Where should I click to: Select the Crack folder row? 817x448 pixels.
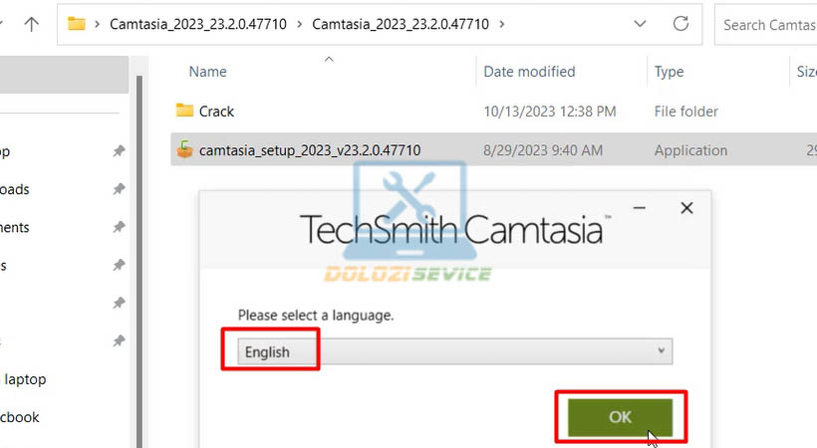click(493, 111)
